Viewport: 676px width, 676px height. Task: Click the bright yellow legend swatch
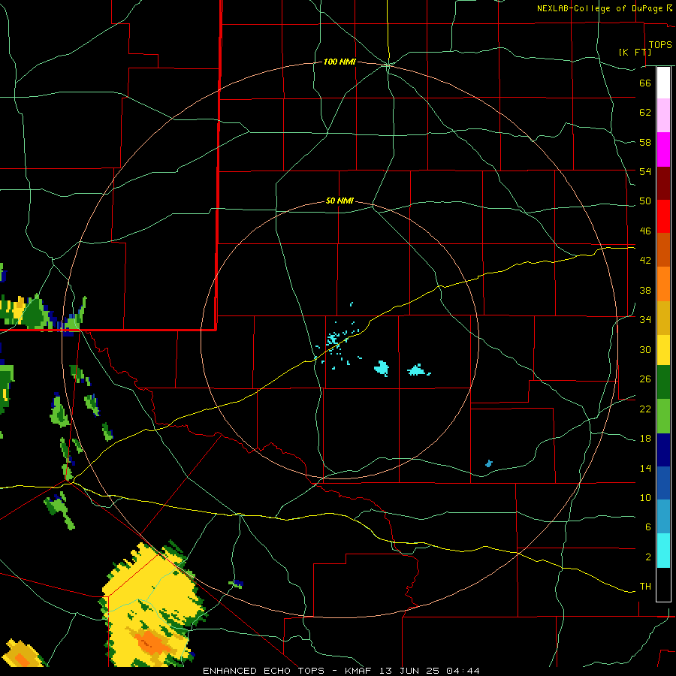click(x=663, y=349)
